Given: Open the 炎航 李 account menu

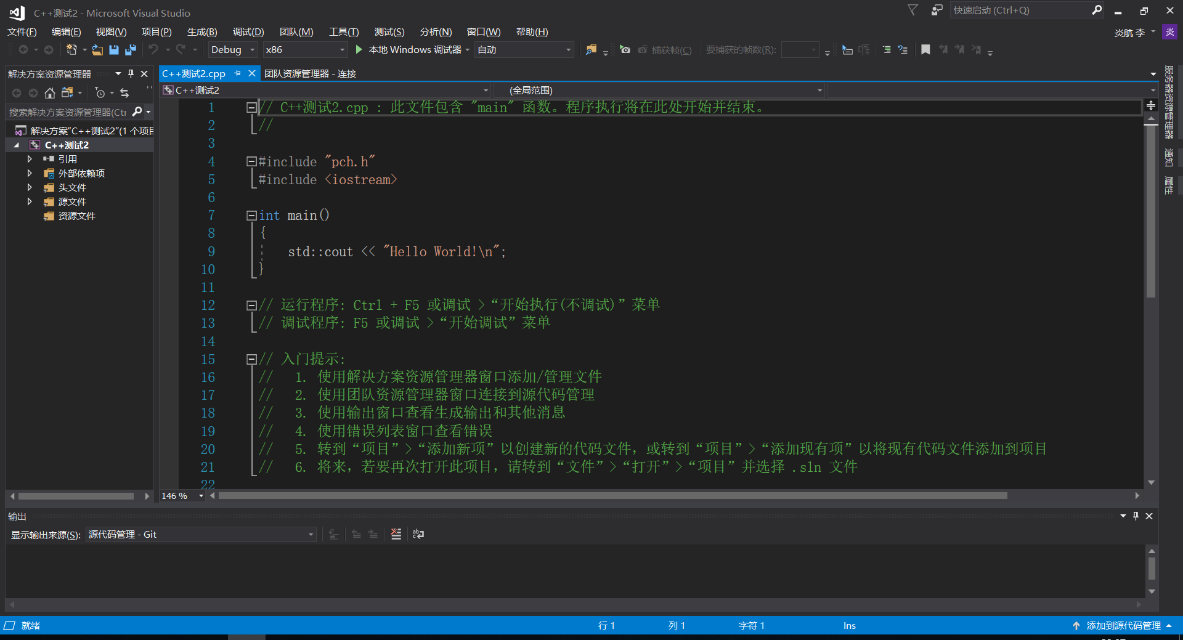Looking at the screenshot, I should click(x=1134, y=33).
